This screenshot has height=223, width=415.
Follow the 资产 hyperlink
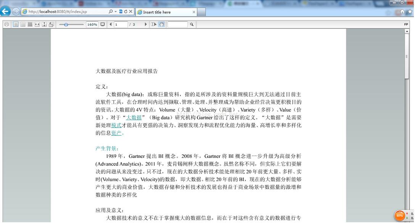point(116,133)
